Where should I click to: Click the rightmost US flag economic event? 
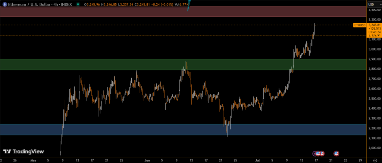(336, 153)
